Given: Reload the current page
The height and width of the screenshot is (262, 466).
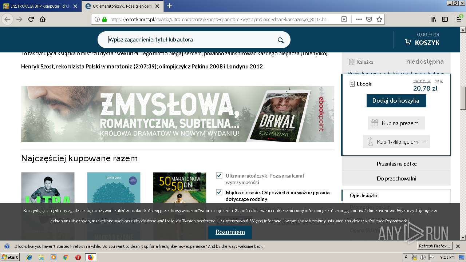Looking at the screenshot, I should pos(31,19).
